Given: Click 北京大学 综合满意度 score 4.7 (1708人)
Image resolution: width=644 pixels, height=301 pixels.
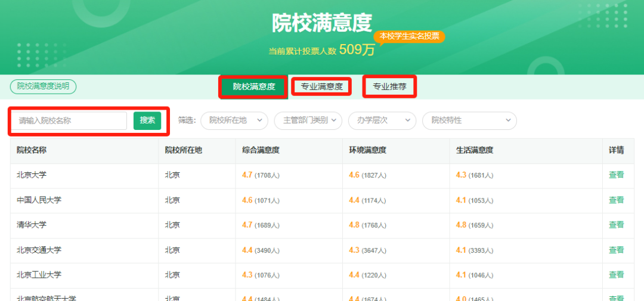Looking at the screenshot, I should click(x=261, y=175).
